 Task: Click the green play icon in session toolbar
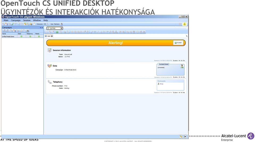(57, 32)
